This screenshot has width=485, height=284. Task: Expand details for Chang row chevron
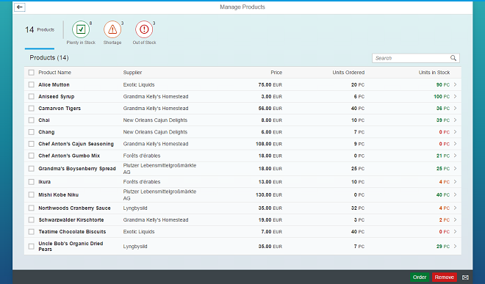coord(456,131)
